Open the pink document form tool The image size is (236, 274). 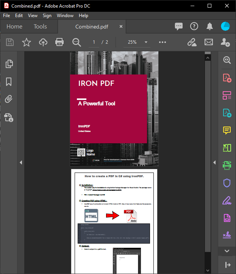pyautogui.click(x=227, y=218)
